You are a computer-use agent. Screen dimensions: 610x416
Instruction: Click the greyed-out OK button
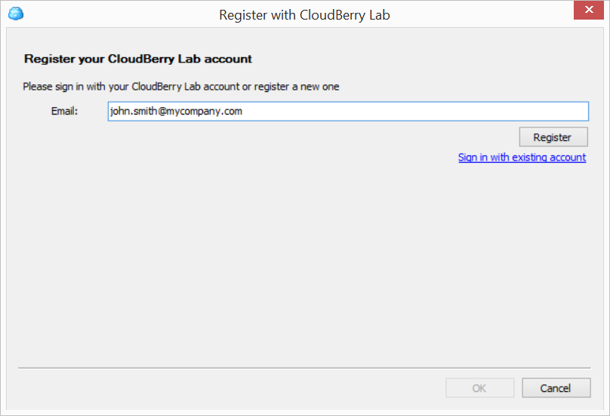(x=479, y=388)
